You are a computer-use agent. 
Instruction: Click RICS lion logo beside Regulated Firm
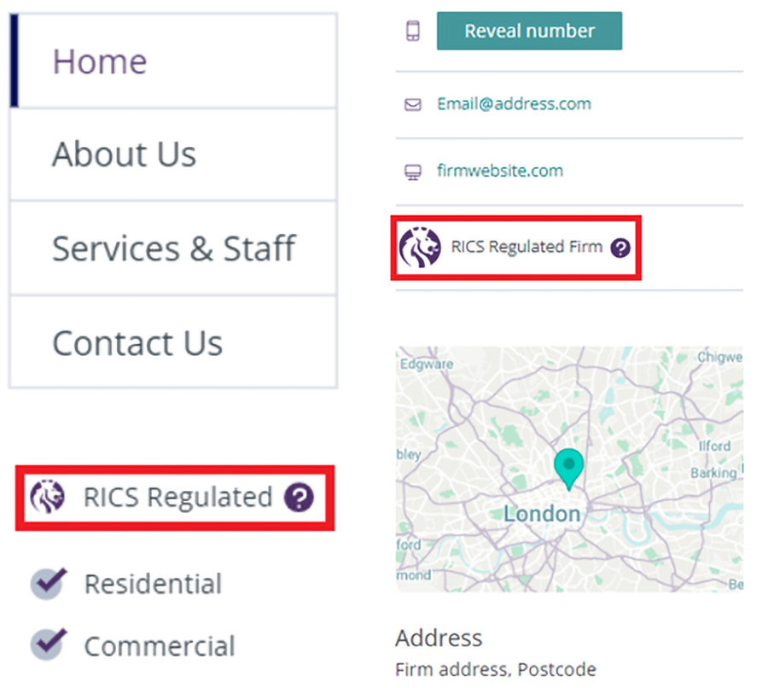coord(420,248)
